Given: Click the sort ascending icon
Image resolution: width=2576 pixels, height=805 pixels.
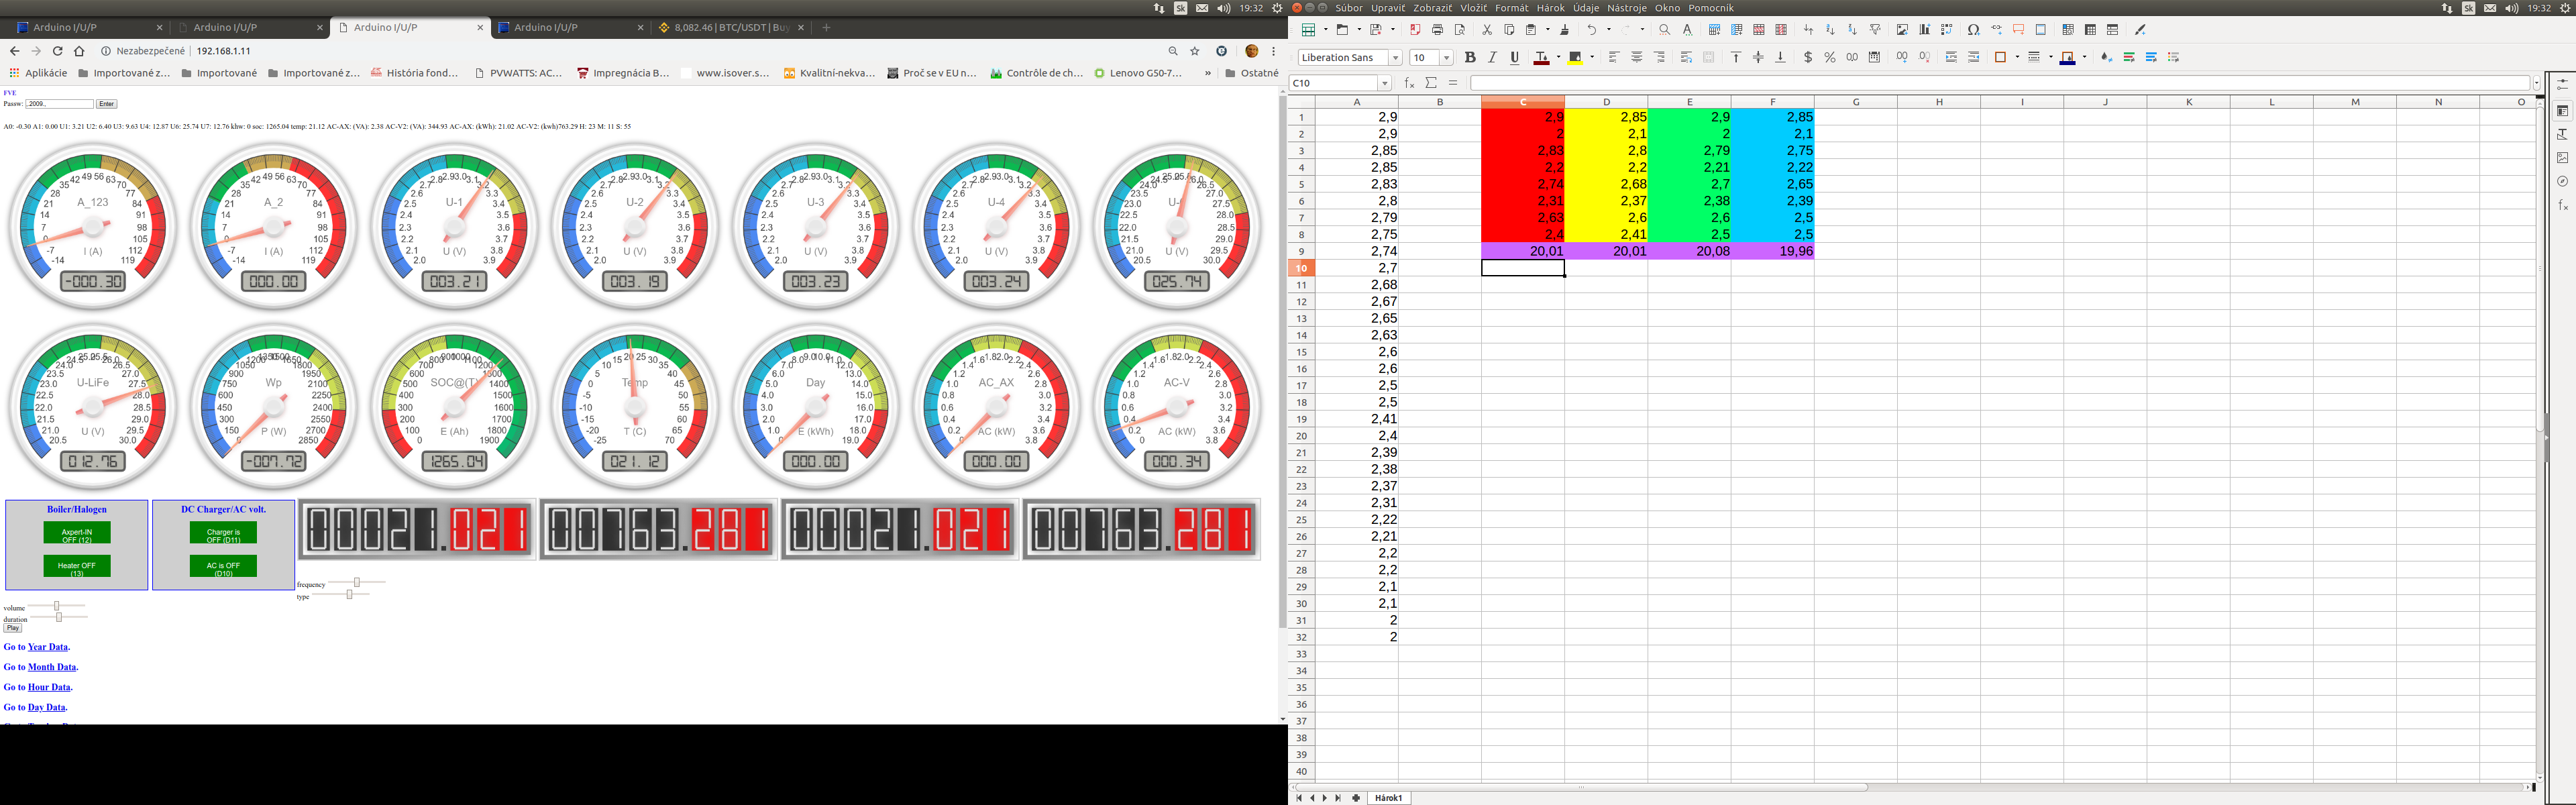Looking at the screenshot, I should 1830,30.
